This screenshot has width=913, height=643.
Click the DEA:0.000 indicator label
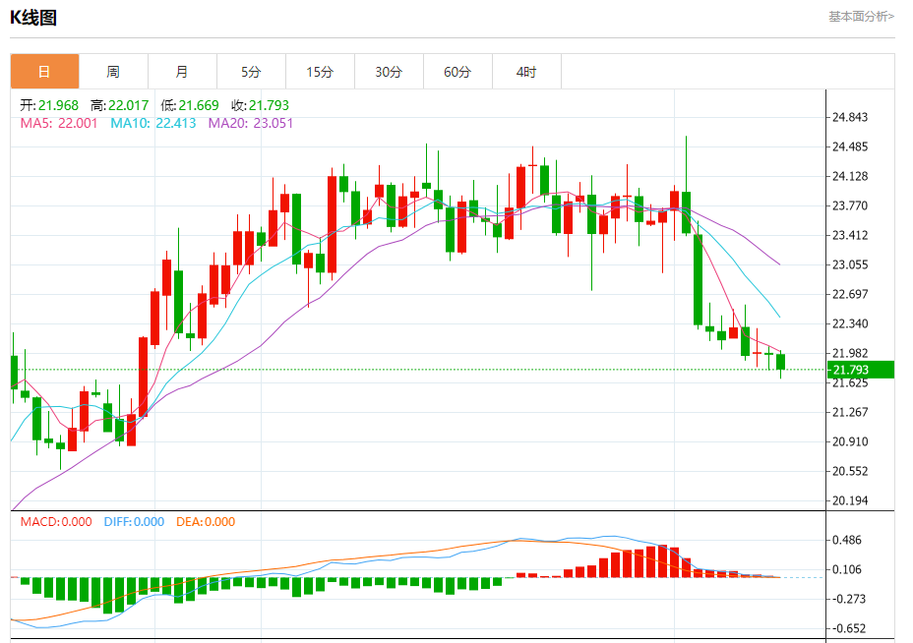pos(206,522)
